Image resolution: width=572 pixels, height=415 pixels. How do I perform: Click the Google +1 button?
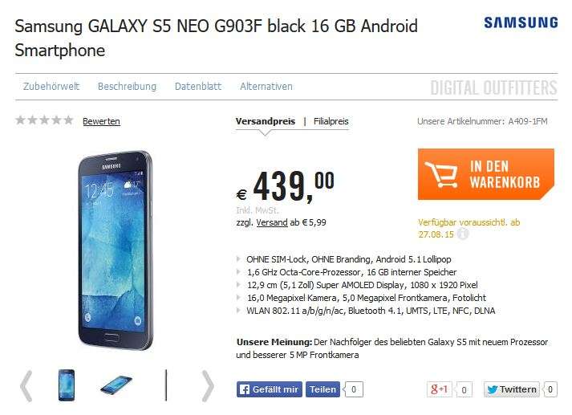(x=439, y=389)
